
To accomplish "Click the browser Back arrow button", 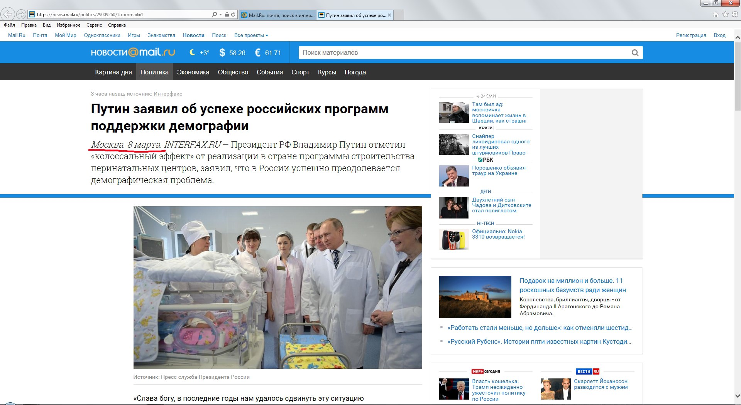I will (x=8, y=15).
